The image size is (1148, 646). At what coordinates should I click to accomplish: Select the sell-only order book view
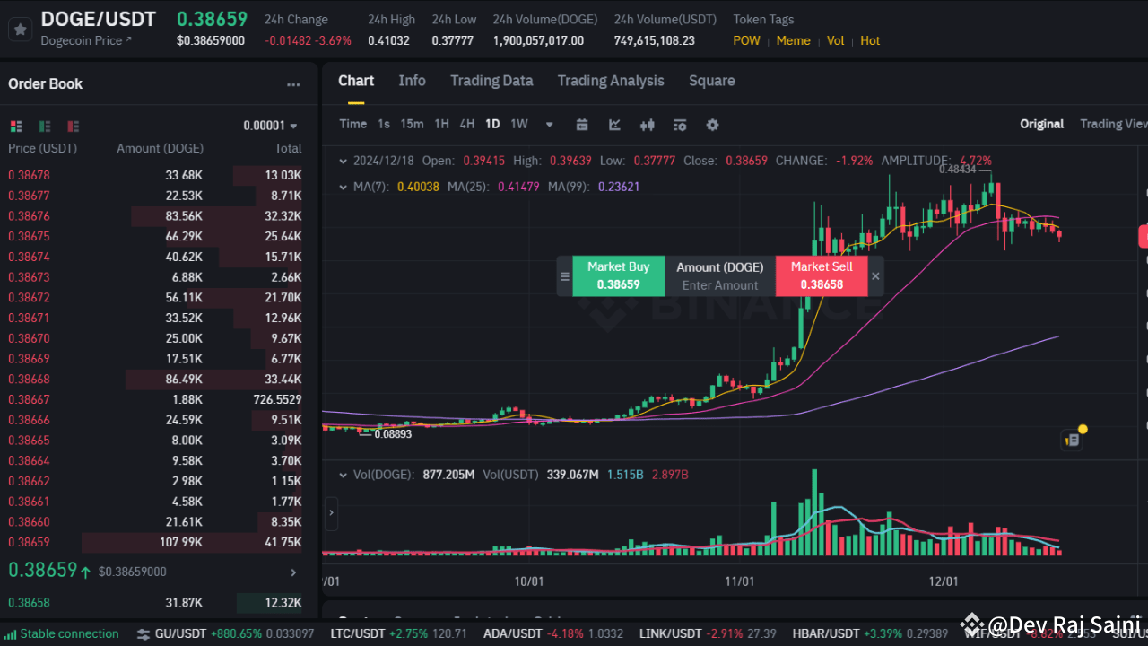coord(73,126)
